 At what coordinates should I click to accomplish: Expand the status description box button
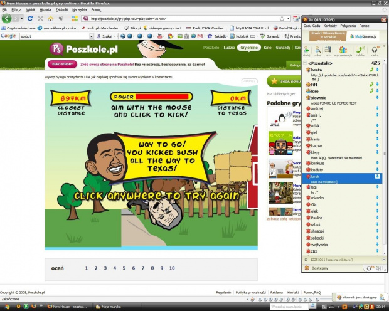[384, 260]
